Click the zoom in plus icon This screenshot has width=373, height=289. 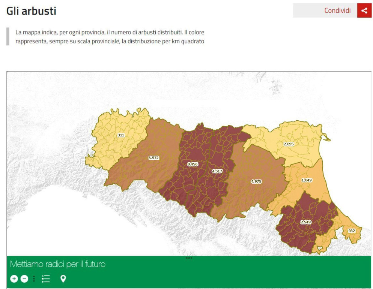click(14, 279)
